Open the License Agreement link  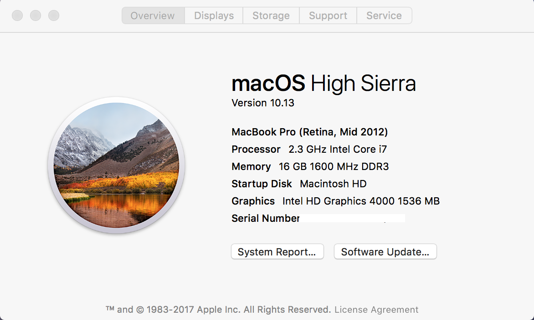pyautogui.click(x=376, y=310)
